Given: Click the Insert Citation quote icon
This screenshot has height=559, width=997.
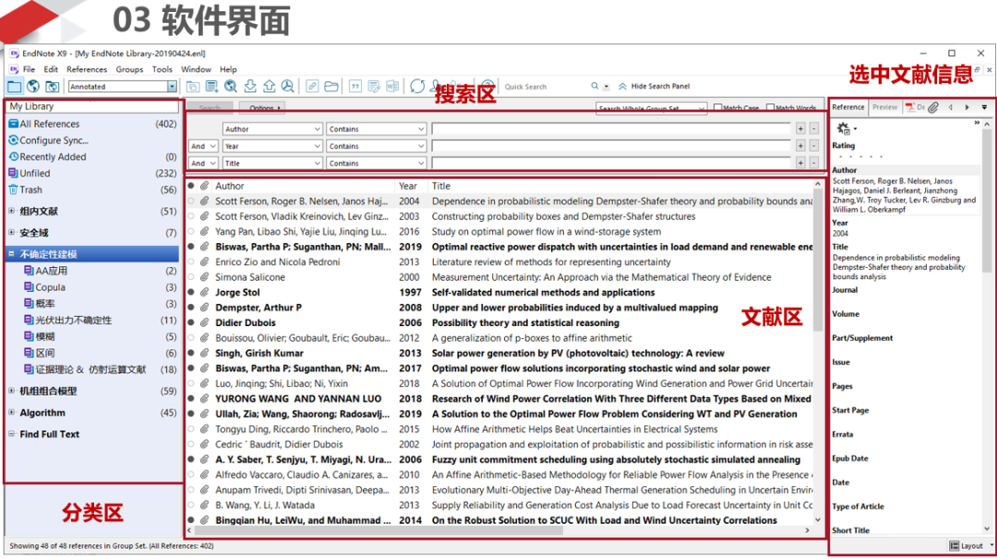Looking at the screenshot, I should (x=355, y=87).
